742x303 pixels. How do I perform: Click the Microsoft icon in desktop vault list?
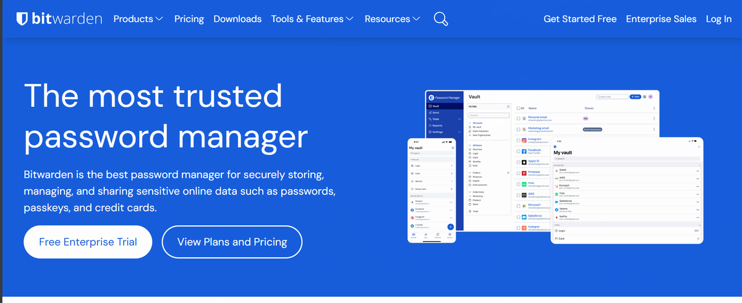(x=524, y=206)
